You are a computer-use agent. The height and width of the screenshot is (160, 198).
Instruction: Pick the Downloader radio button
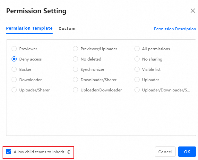tap(14, 80)
